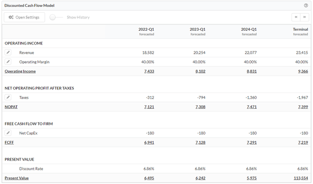Click Revenue value 18,582
This screenshot has width=313, height=184.
[x=148, y=53]
